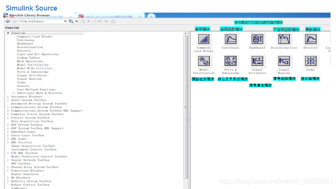
Task: Select Logic and Bit Operations in tree
Action: coord(38,54)
